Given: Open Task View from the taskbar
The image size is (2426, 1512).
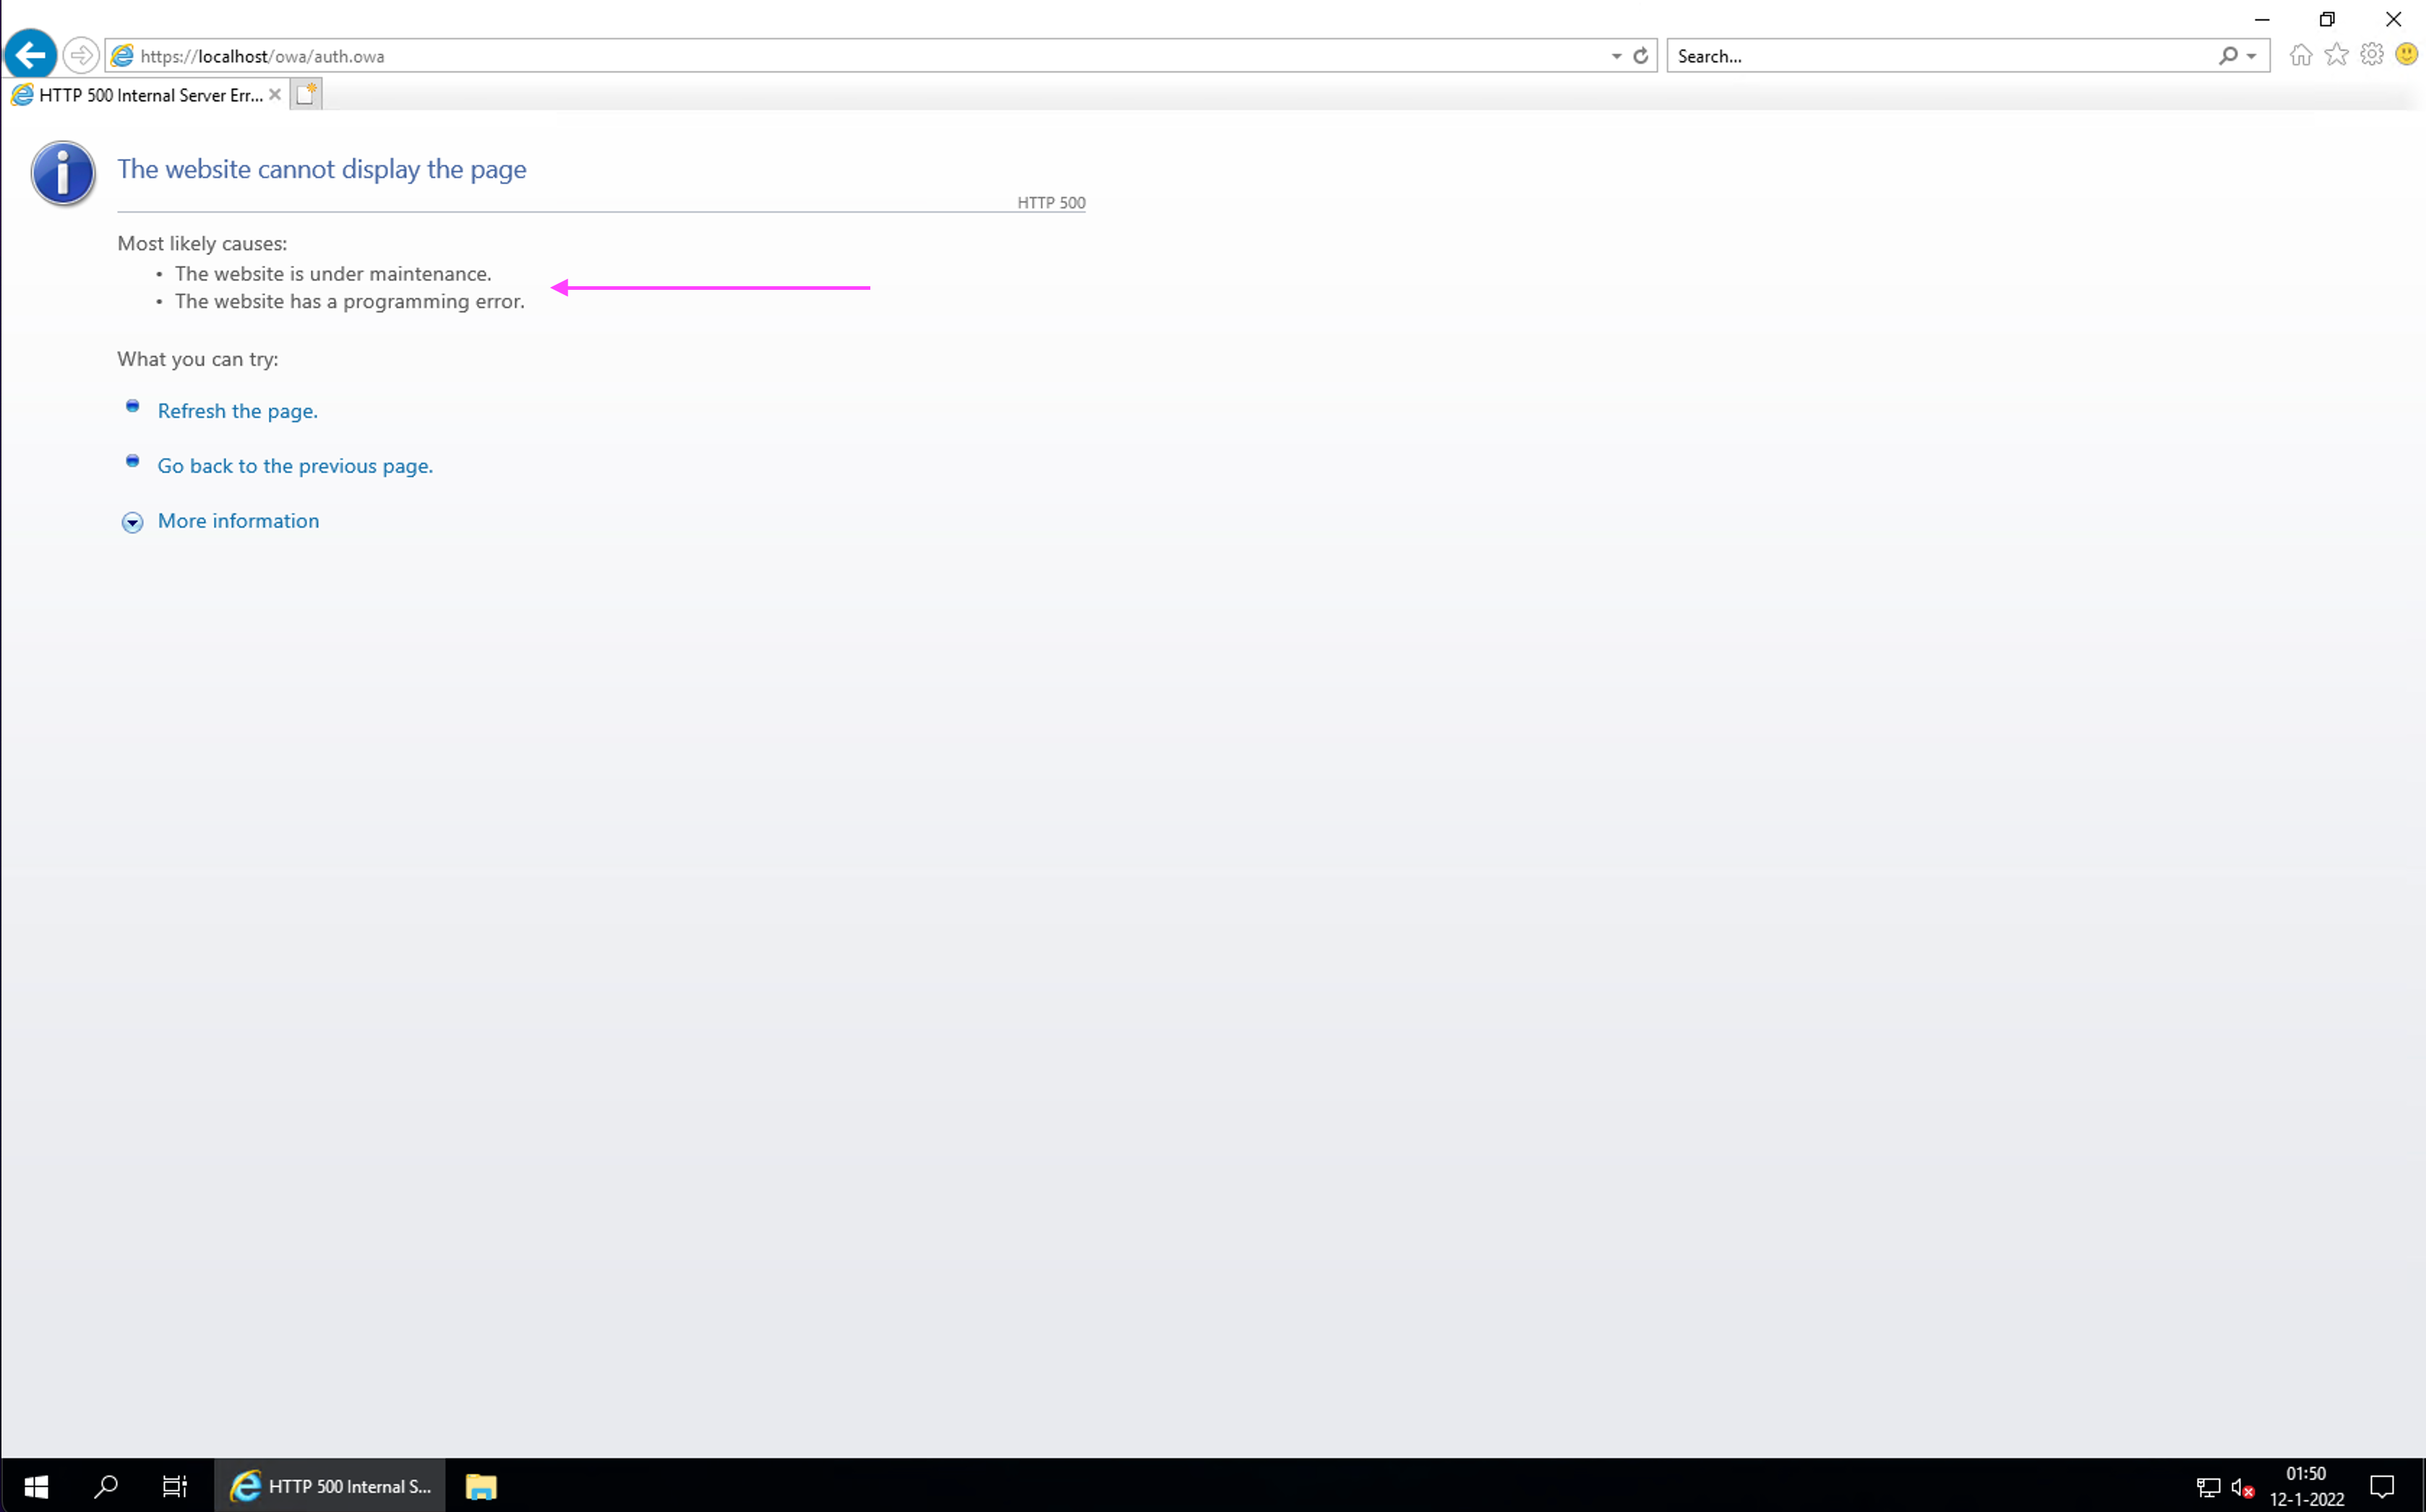Looking at the screenshot, I should [x=174, y=1487].
